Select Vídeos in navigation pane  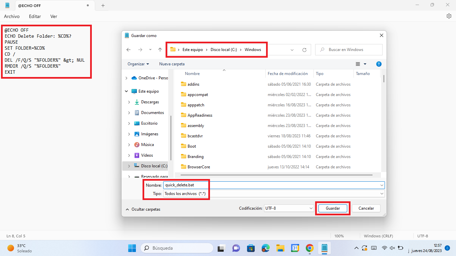click(x=147, y=155)
